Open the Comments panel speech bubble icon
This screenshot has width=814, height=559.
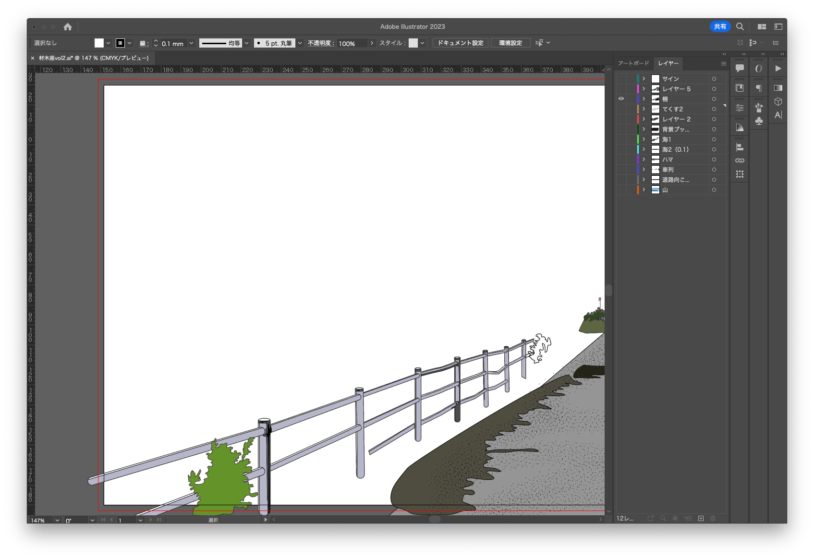coord(740,68)
